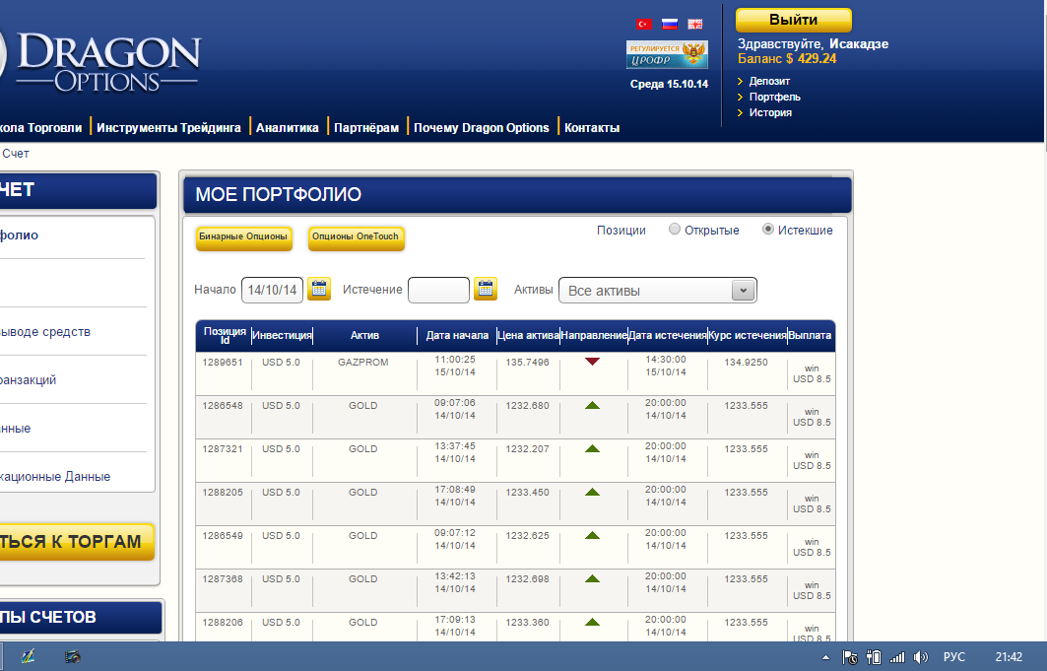Show hidden tray icons arrow

(826, 657)
